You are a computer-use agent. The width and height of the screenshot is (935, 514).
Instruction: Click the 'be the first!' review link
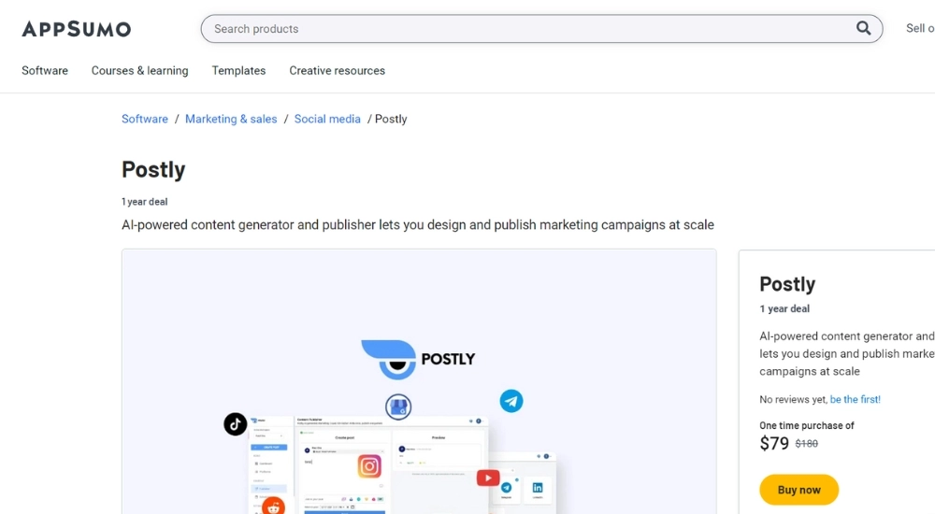click(856, 399)
